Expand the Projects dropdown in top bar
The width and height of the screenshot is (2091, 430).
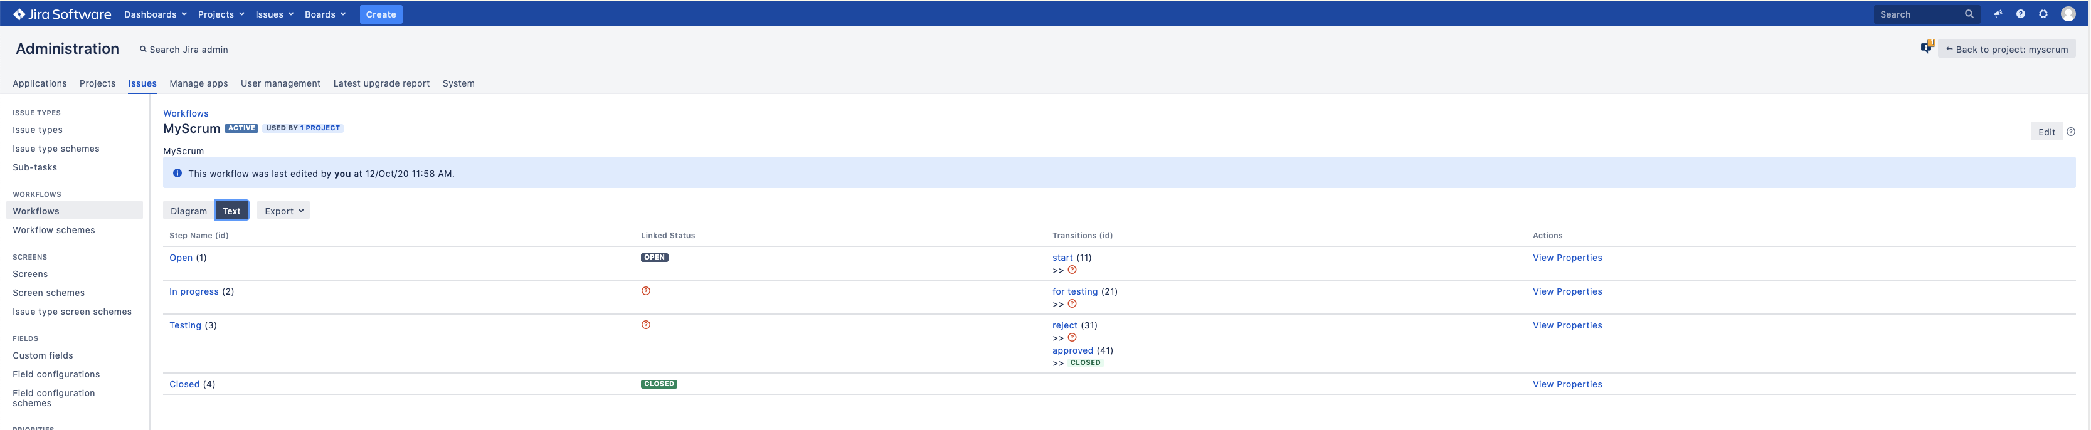[x=221, y=14]
